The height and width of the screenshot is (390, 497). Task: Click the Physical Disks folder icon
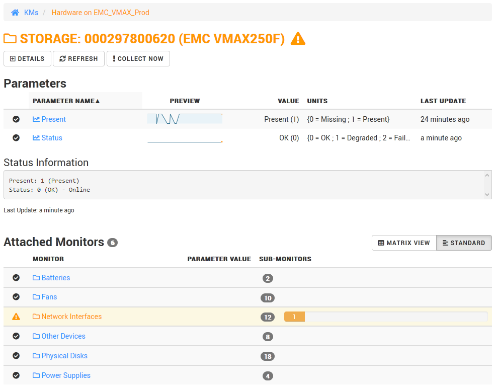coord(36,356)
